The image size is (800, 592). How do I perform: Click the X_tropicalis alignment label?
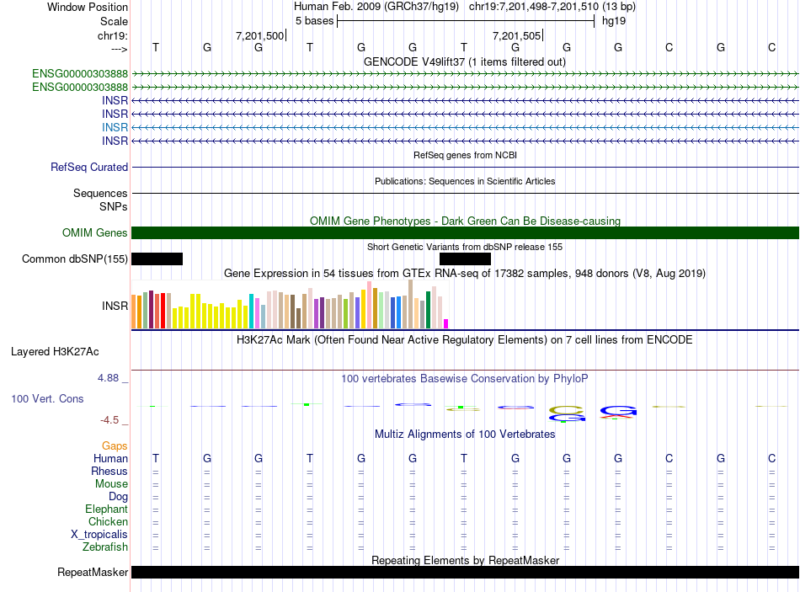(x=99, y=535)
